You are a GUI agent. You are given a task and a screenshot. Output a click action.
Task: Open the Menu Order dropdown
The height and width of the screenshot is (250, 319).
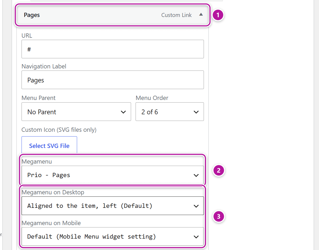tap(170, 112)
